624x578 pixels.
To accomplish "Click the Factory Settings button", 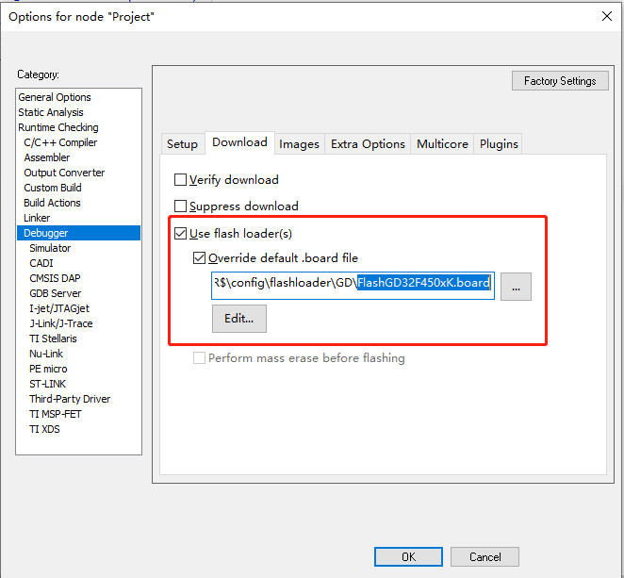I will (x=560, y=81).
